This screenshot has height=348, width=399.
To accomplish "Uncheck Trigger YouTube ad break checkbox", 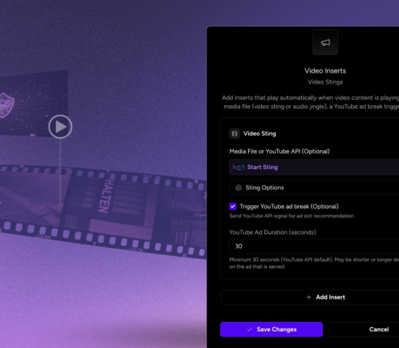I will (233, 207).
